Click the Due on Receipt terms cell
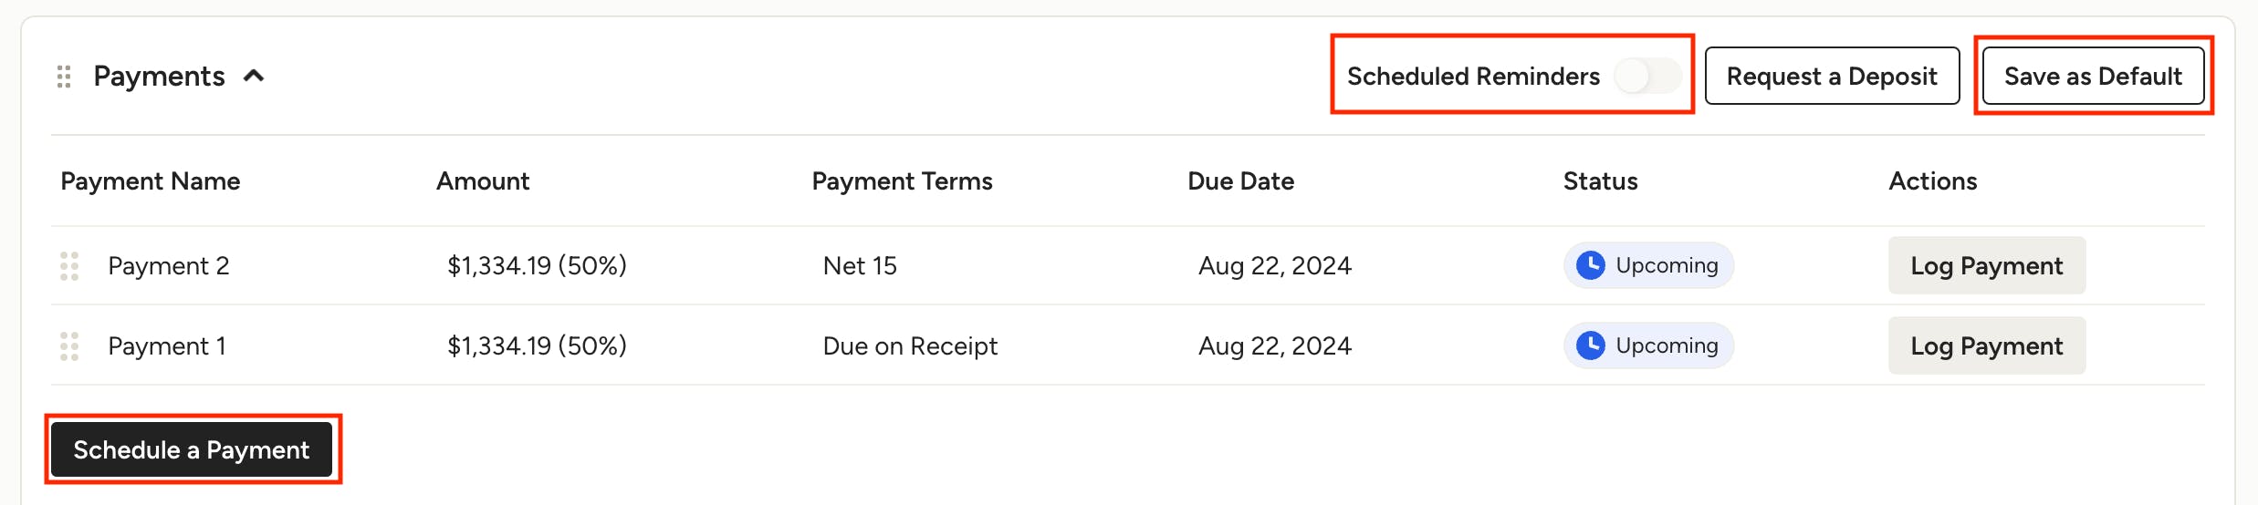Screen dimensions: 2258x505 910,346
